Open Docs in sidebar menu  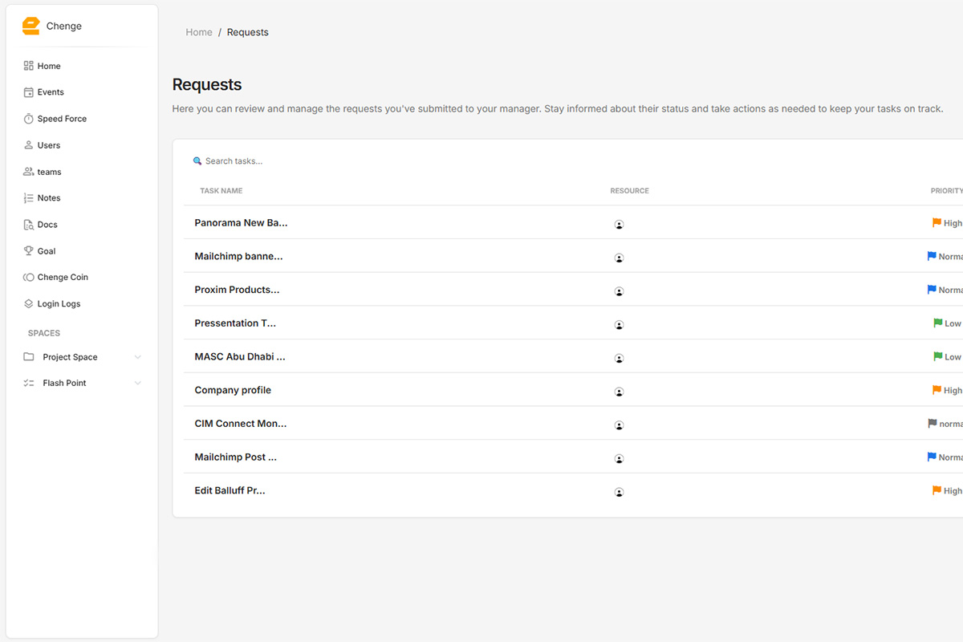pyautogui.click(x=47, y=225)
